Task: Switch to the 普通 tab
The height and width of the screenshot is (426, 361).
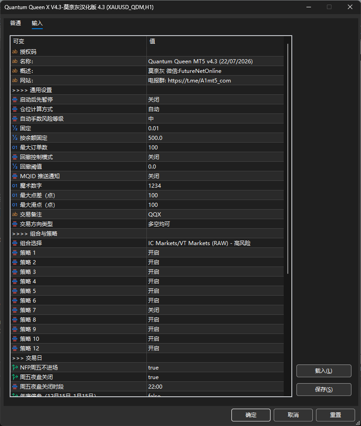Action: coord(15,23)
